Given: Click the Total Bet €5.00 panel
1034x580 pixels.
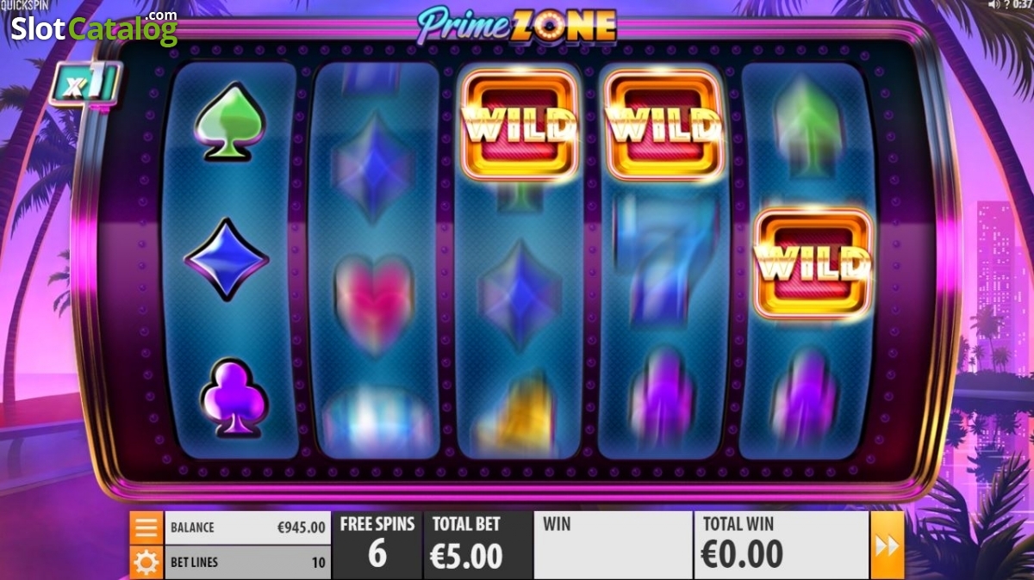Looking at the screenshot, I should click(x=478, y=546).
